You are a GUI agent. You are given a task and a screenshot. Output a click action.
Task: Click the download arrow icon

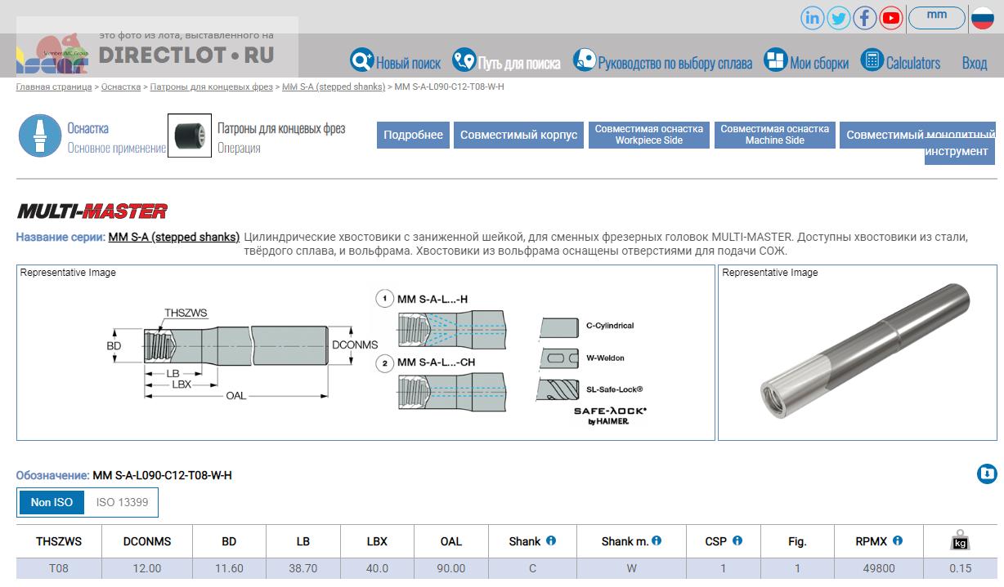[987, 474]
